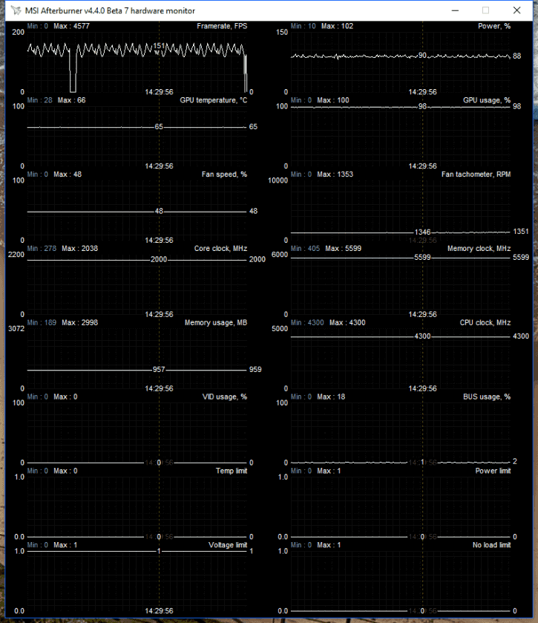Click the core clock 'Min : 278' value
This screenshot has height=623, width=538.
pos(42,249)
